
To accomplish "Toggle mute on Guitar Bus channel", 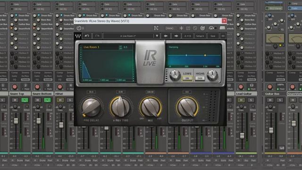I will click(270, 100).
